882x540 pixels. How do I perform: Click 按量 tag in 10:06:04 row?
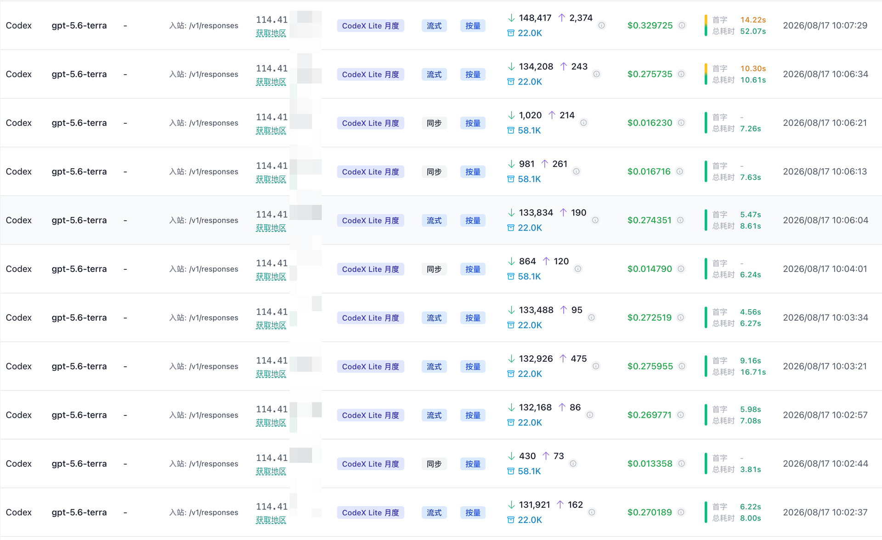[x=473, y=221]
